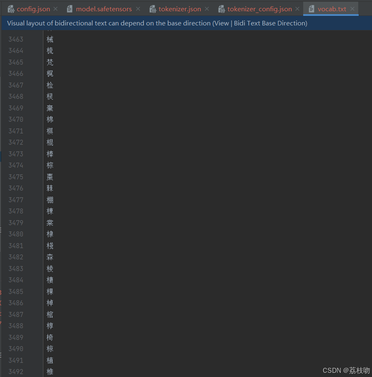Click line number 3489 in gutter

[16, 337]
